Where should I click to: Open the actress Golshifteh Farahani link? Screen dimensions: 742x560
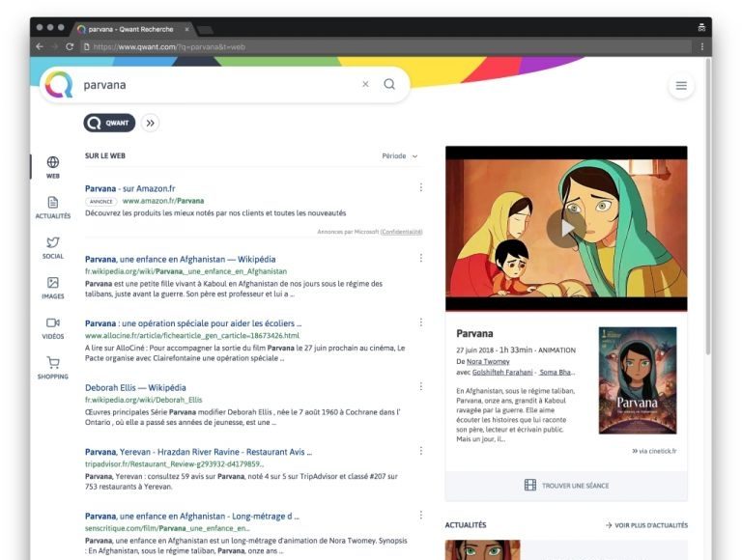click(x=502, y=373)
